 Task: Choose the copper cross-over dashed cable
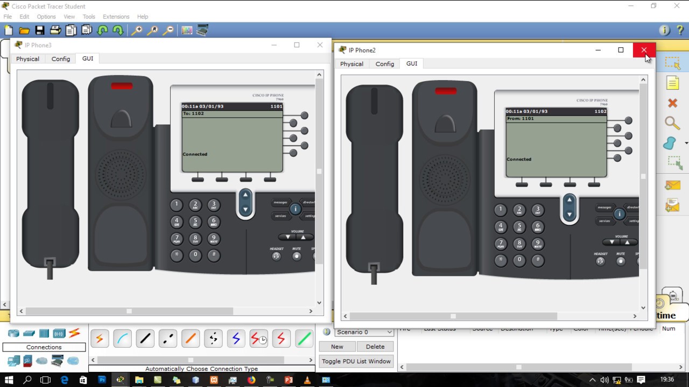tap(167, 339)
